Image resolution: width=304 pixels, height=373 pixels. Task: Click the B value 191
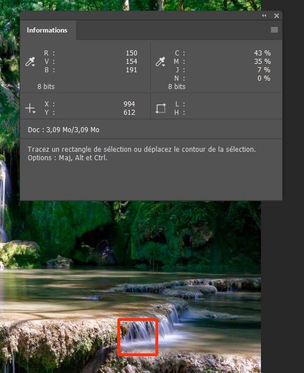131,70
